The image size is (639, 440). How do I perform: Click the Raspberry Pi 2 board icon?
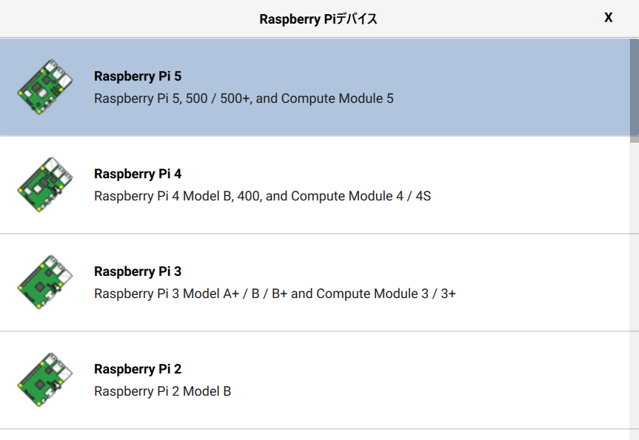[45, 379]
